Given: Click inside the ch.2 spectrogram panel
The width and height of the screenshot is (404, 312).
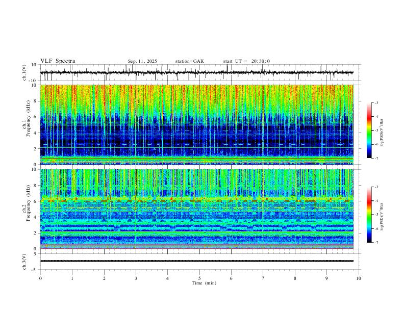Looking at the screenshot, I should (x=196, y=209).
